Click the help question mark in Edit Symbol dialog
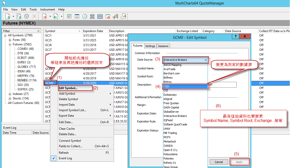 [235, 36]
